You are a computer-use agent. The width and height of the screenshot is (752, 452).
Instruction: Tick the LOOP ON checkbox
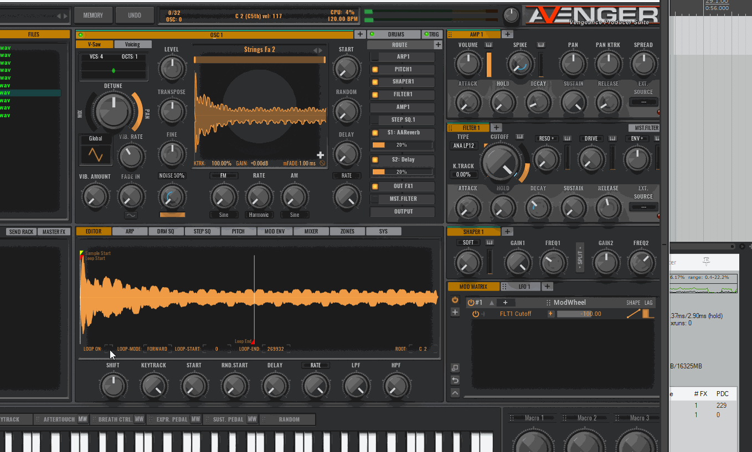(x=108, y=348)
